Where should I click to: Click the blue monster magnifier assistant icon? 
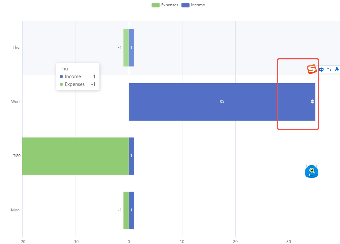tap(311, 171)
